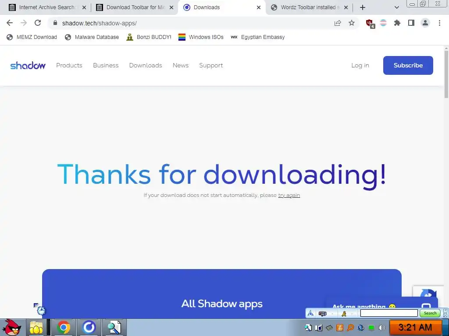Click the try again download link
Screen dimensions: 449x336
point(289,195)
